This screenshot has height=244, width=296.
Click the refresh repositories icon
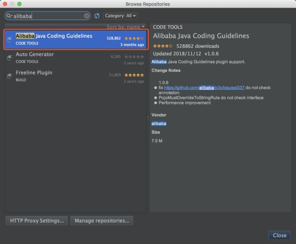97,16
